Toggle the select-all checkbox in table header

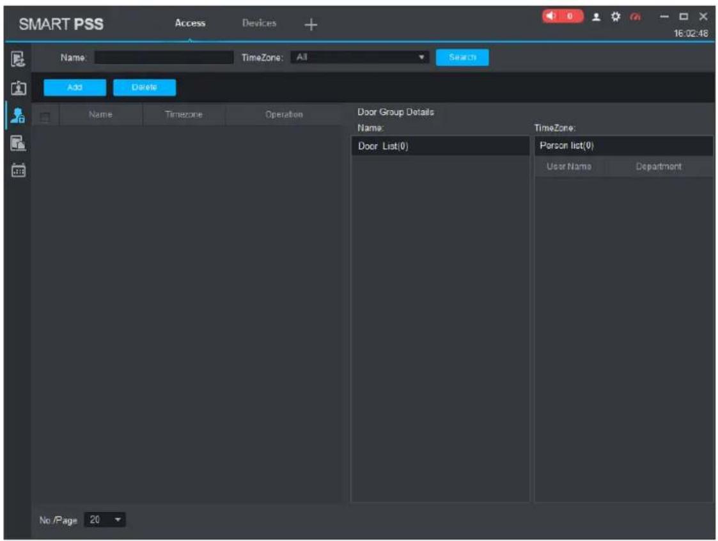click(x=44, y=117)
